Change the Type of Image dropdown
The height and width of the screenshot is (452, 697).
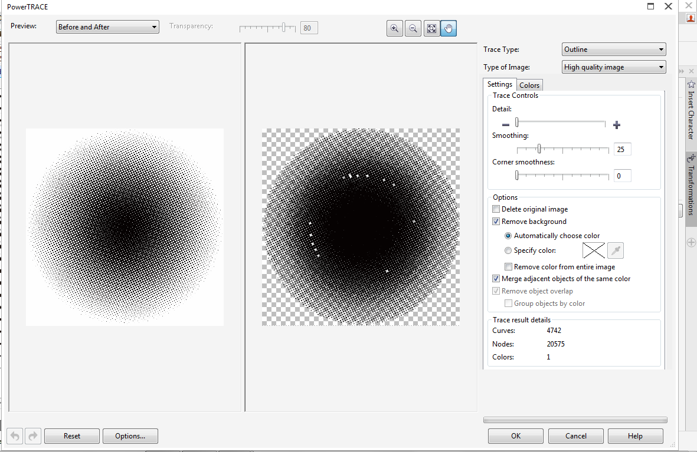pos(613,67)
